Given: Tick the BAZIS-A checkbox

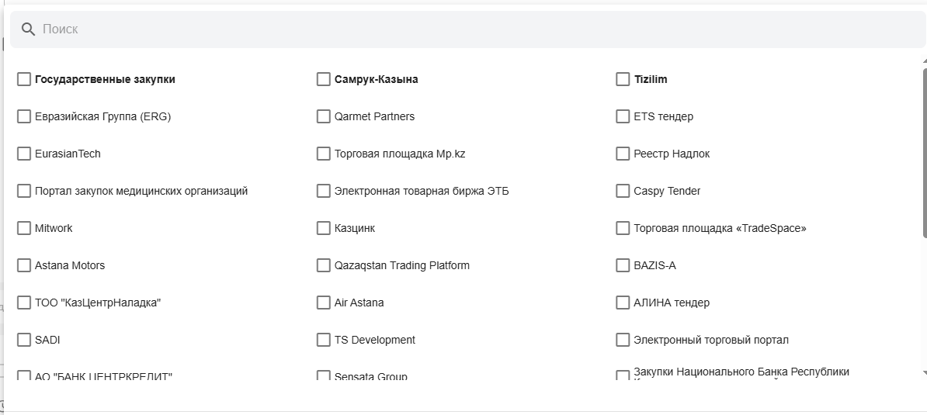Looking at the screenshot, I should pyautogui.click(x=623, y=265).
